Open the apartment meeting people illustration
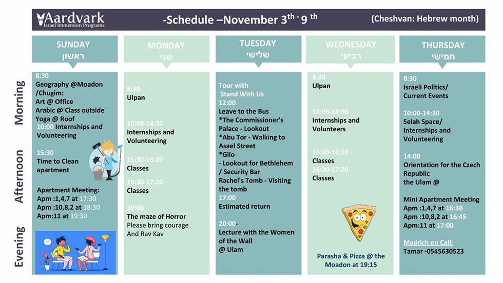 point(75,253)
